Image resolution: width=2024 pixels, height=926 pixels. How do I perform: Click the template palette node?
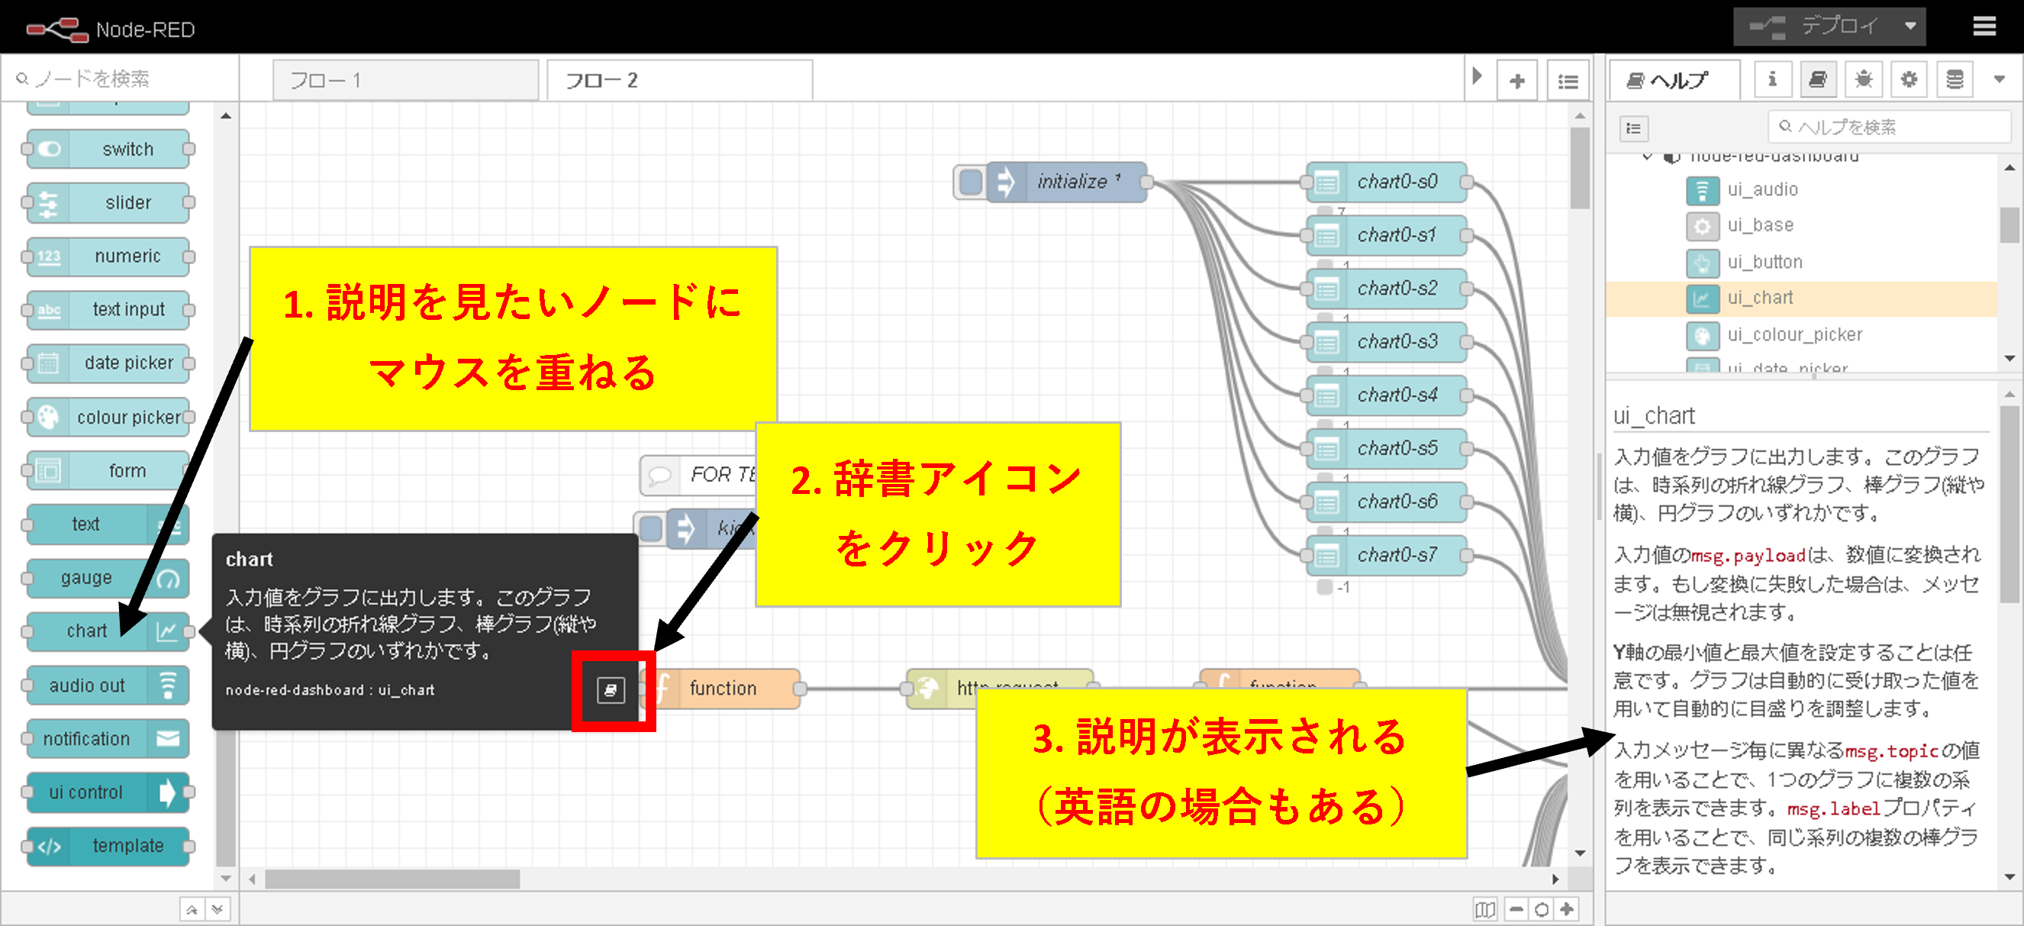108,846
